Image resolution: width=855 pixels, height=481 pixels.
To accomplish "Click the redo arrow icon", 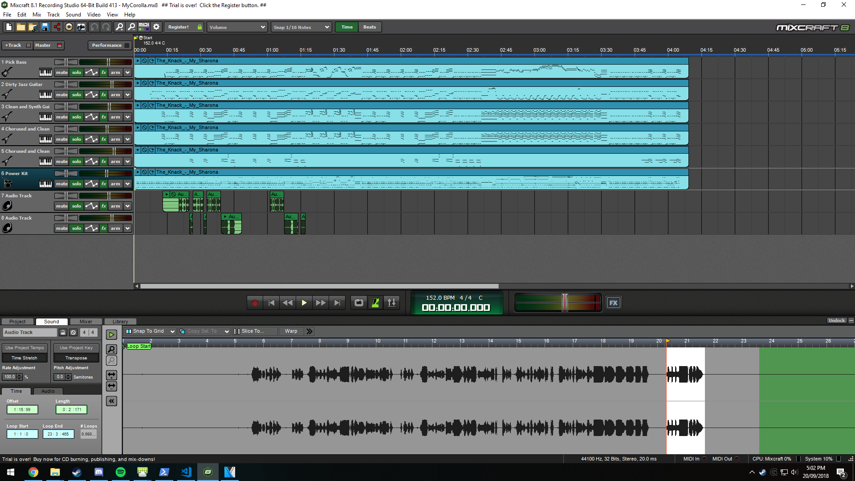I will pos(106,27).
